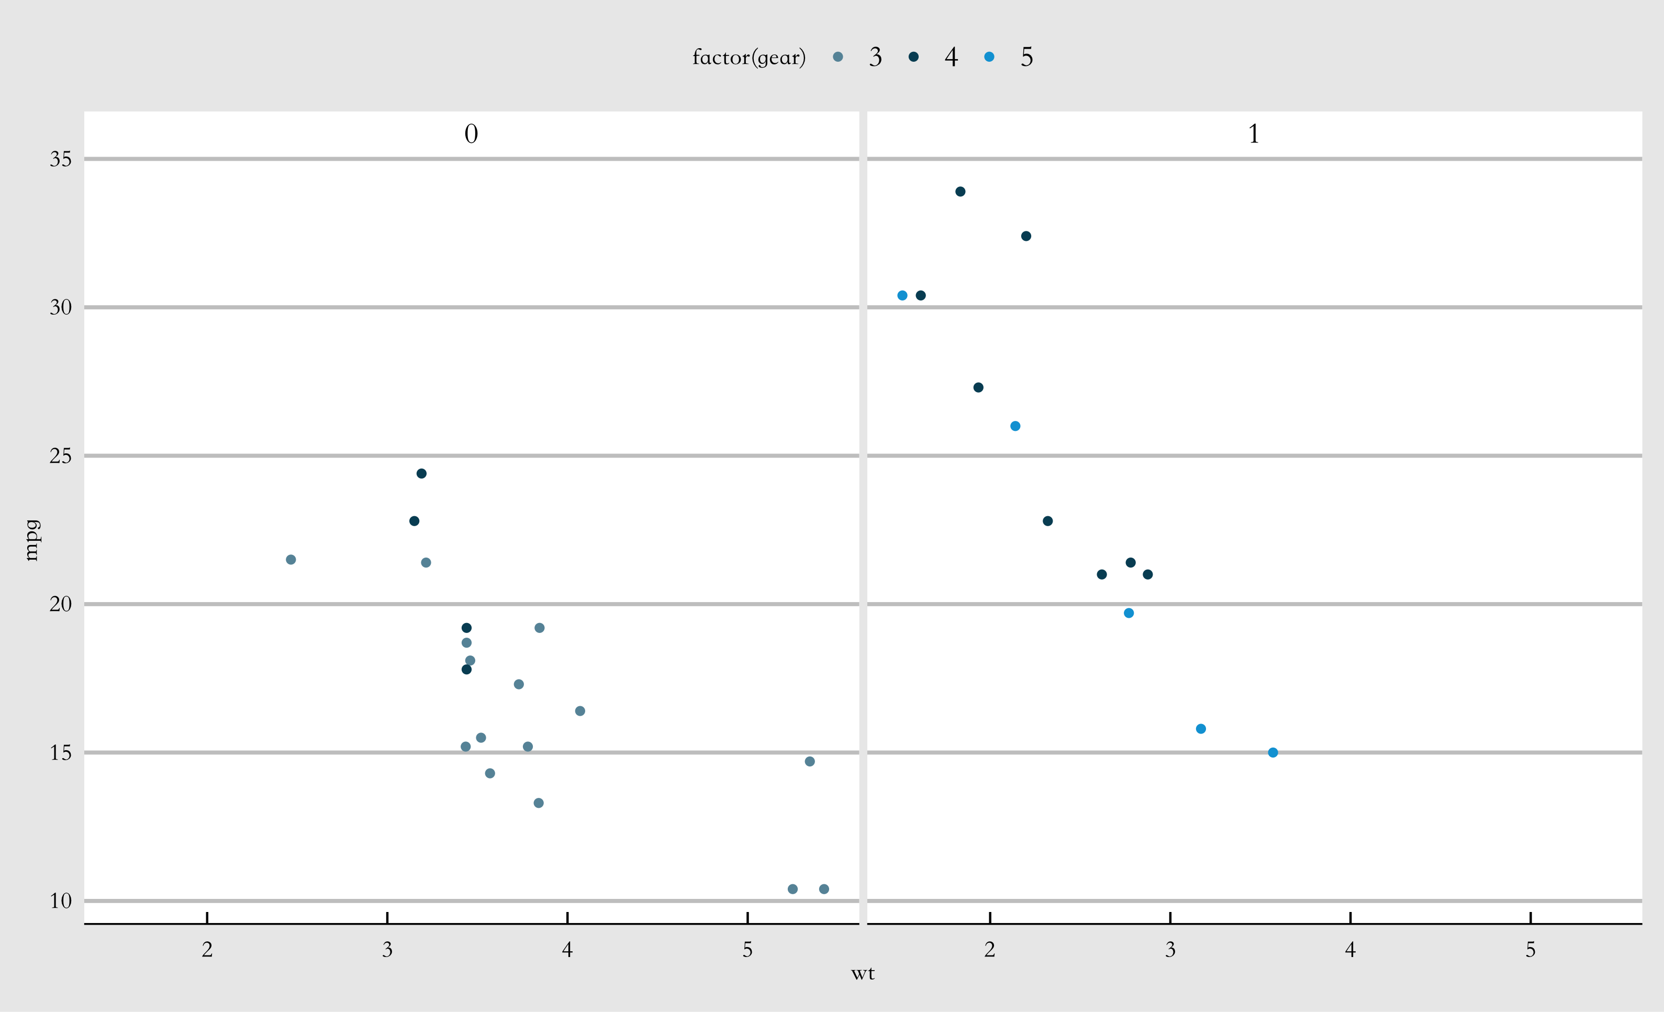Click y-axis tick label '25'
The height and width of the screenshot is (1012, 1664).
point(61,456)
